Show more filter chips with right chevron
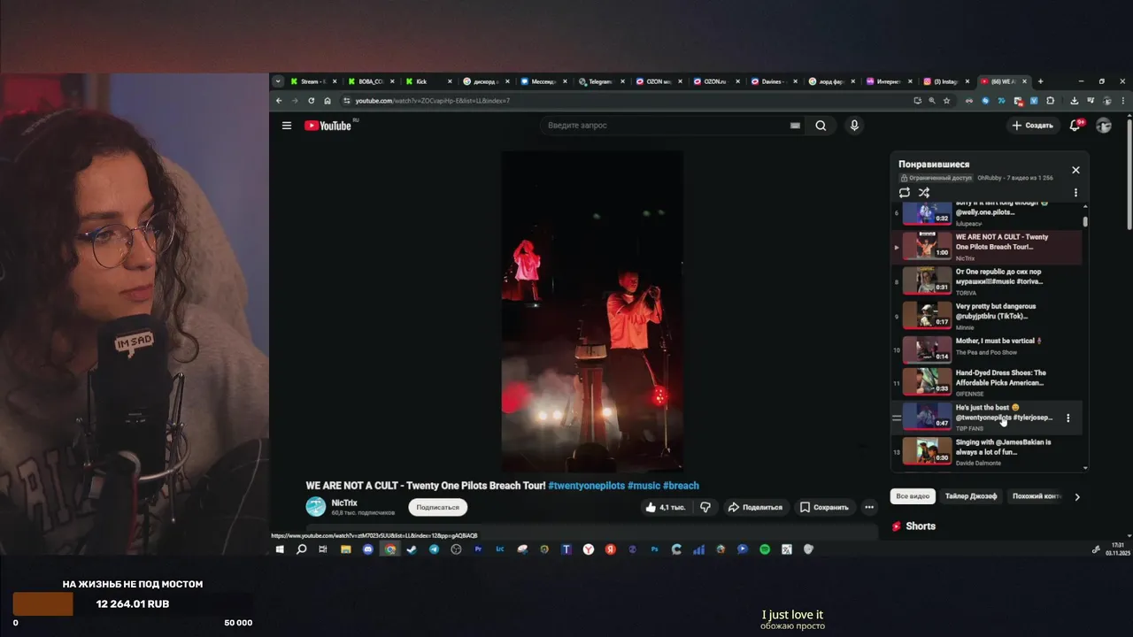The width and height of the screenshot is (1133, 637). (x=1077, y=497)
